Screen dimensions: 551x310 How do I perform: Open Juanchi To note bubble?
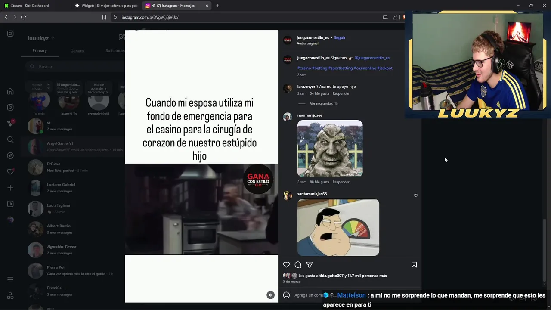tap(69, 88)
